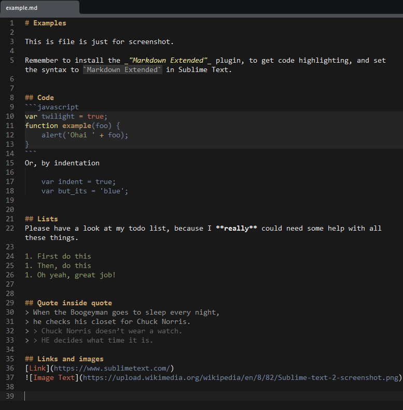Image resolution: width=403 pixels, height=410 pixels.
Task: Click the inline code `Markdown Extended`
Action: coord(122,70)
